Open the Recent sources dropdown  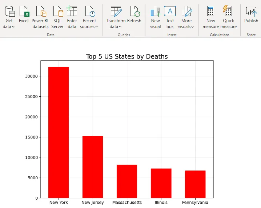pos(89,27)
